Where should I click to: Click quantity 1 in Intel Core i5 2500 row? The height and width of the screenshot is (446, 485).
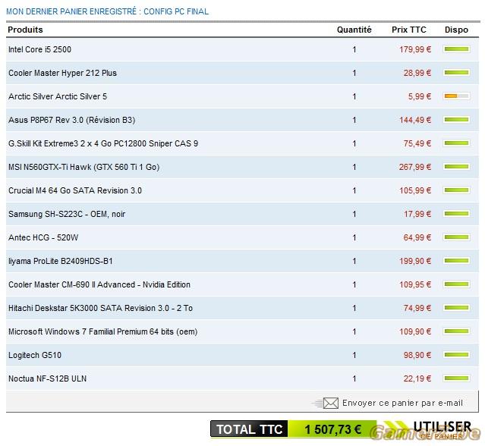click(x=354, y=49)
